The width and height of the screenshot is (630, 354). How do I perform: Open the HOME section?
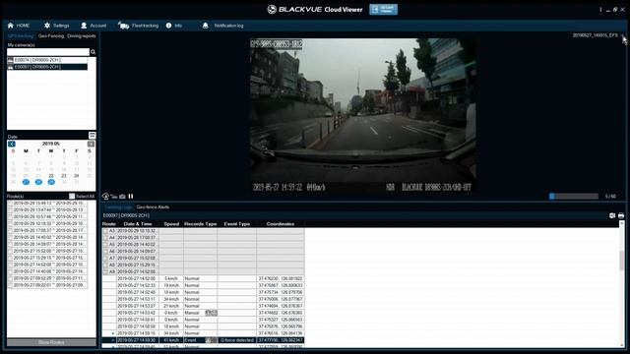click(x=19, y=26)
